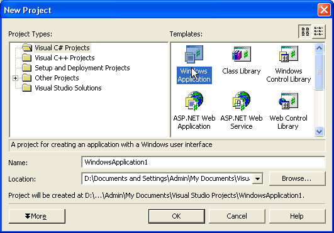This screenshot has height=233, width=334.
Task: Switch templates to Large Icons view
Action: pyautogui.click(x=305, y=31)
